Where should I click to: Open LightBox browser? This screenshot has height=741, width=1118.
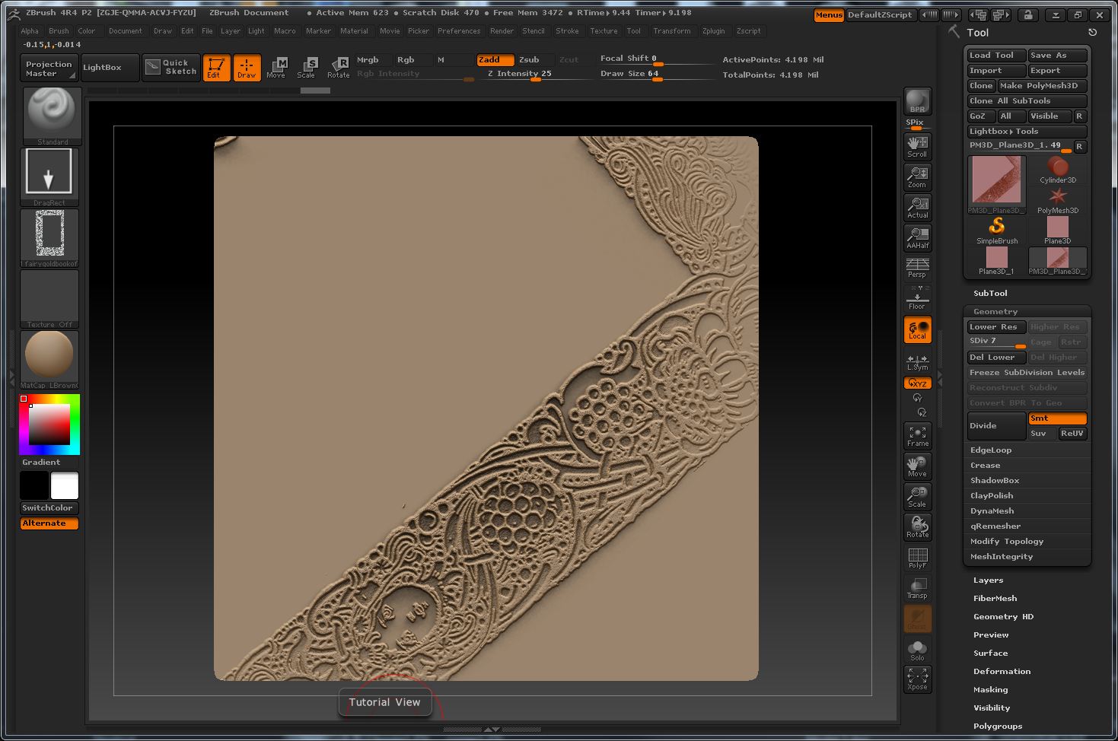[x=110, y=68]
